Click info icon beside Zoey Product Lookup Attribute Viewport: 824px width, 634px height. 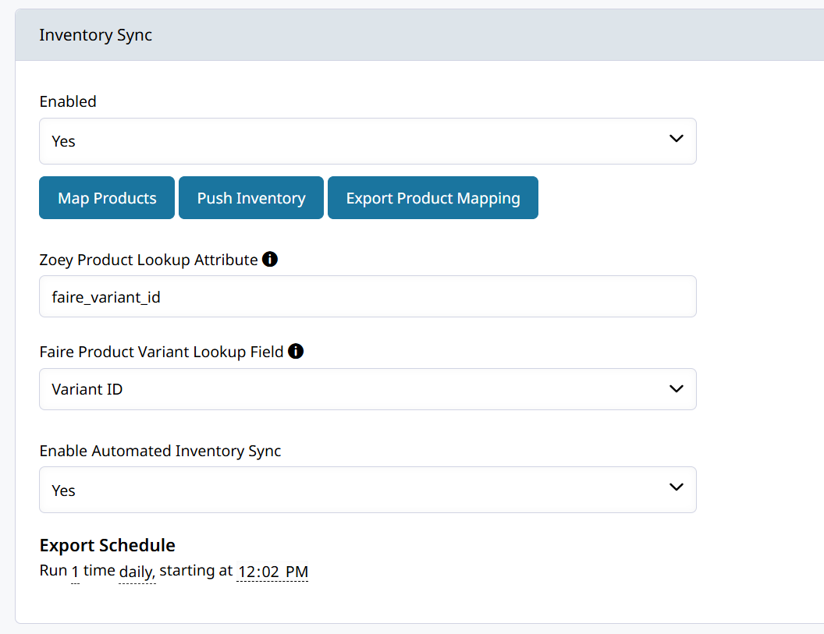(x=269, y=259)
